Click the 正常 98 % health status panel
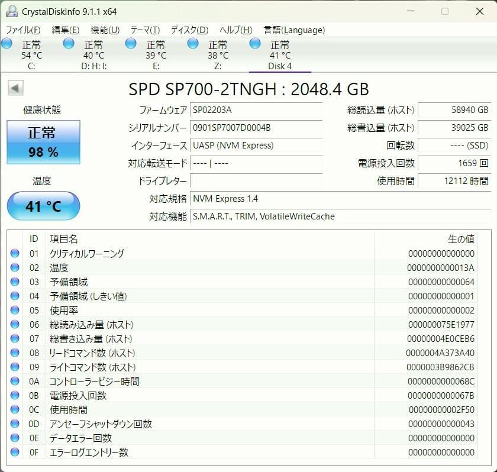The image size is (497, 472). coord(43,142)
